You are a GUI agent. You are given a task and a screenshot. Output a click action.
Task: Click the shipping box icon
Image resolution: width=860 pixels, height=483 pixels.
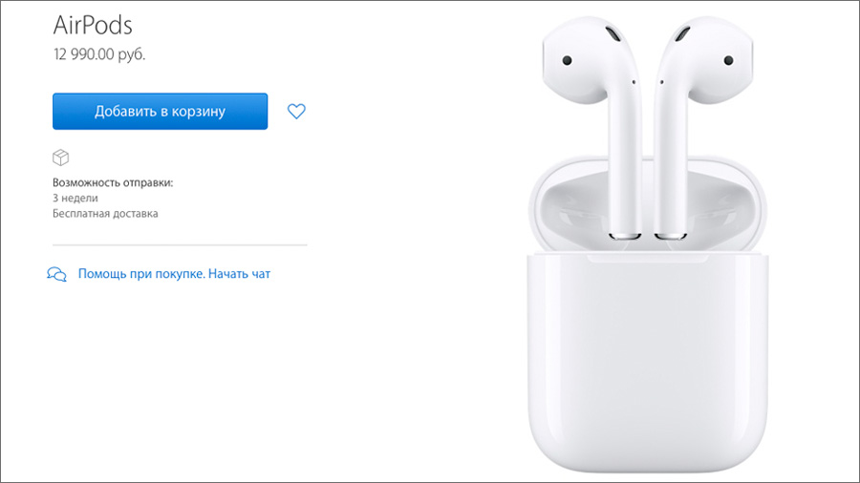pos(61,157)
